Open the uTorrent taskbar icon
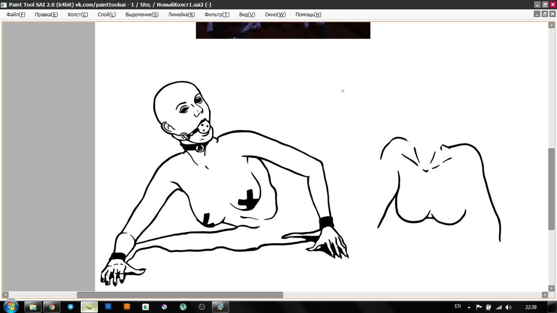This screenshot has height=313, width=557. pyautogui.click(x=183, y=307)
